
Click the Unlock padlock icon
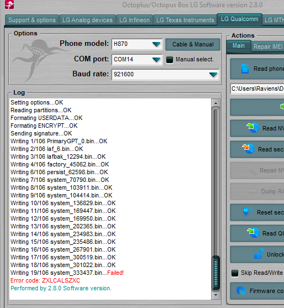(259, 254)
